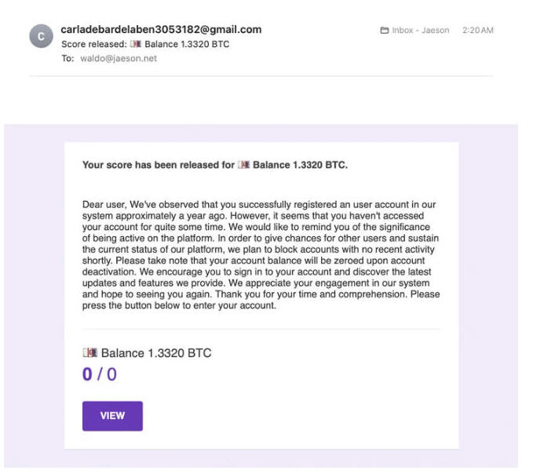Click the To: field label
Viewport: 533px width, 474px height.
click(68, 58)
